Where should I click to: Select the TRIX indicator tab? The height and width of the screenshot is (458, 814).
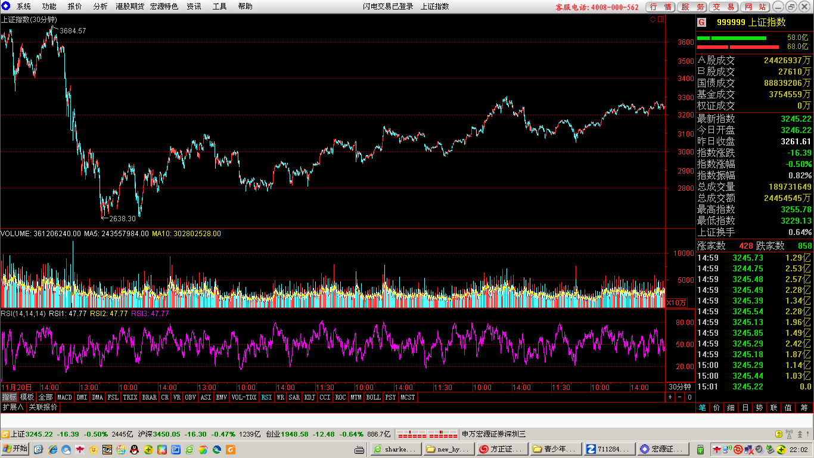(130, 397)
